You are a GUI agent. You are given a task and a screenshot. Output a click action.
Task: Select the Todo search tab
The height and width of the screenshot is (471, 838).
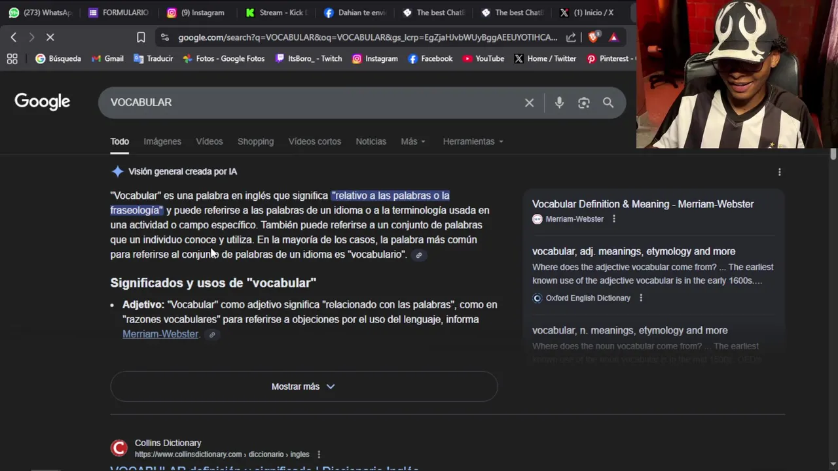[119, 141]
